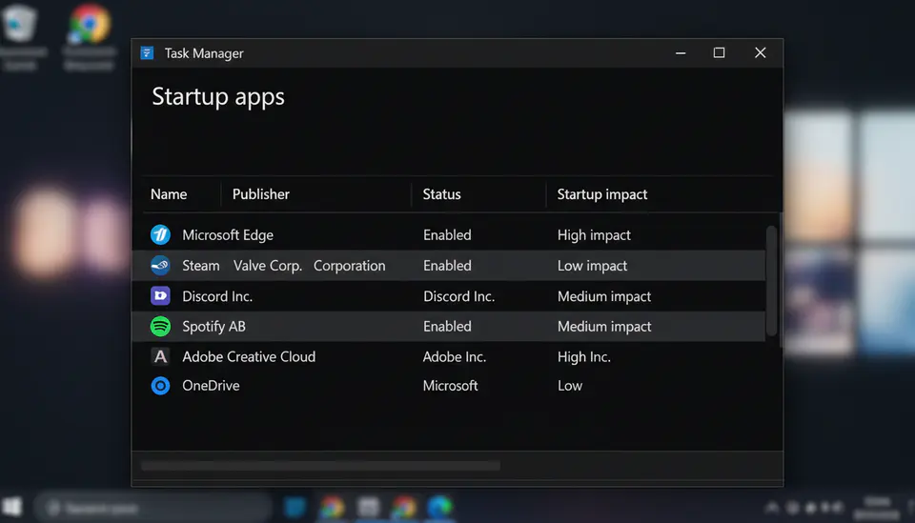
Task: Sort by the Publisher column header
Action: tap(261, 194)
